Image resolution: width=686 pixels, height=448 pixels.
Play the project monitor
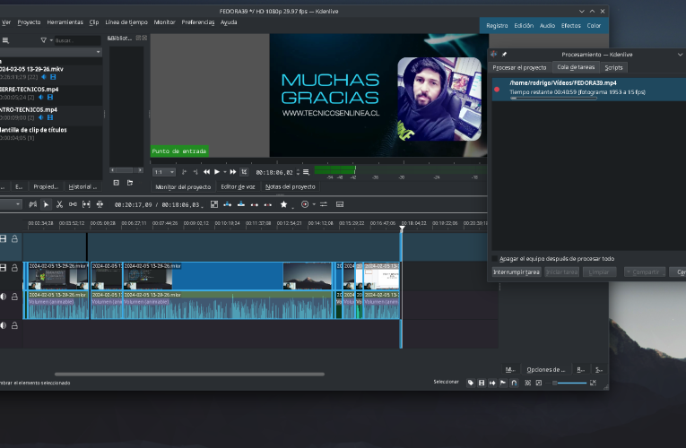[217, 172]
